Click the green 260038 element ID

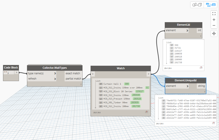(x=136, y=95)
